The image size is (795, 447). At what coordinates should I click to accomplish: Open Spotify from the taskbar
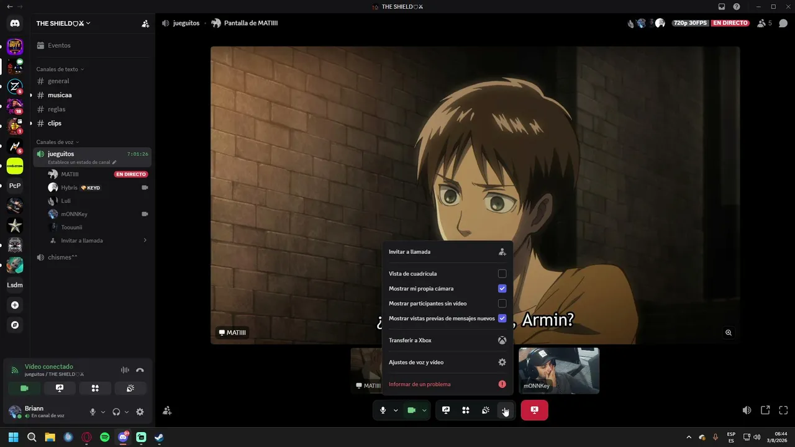tap(104, 437)
